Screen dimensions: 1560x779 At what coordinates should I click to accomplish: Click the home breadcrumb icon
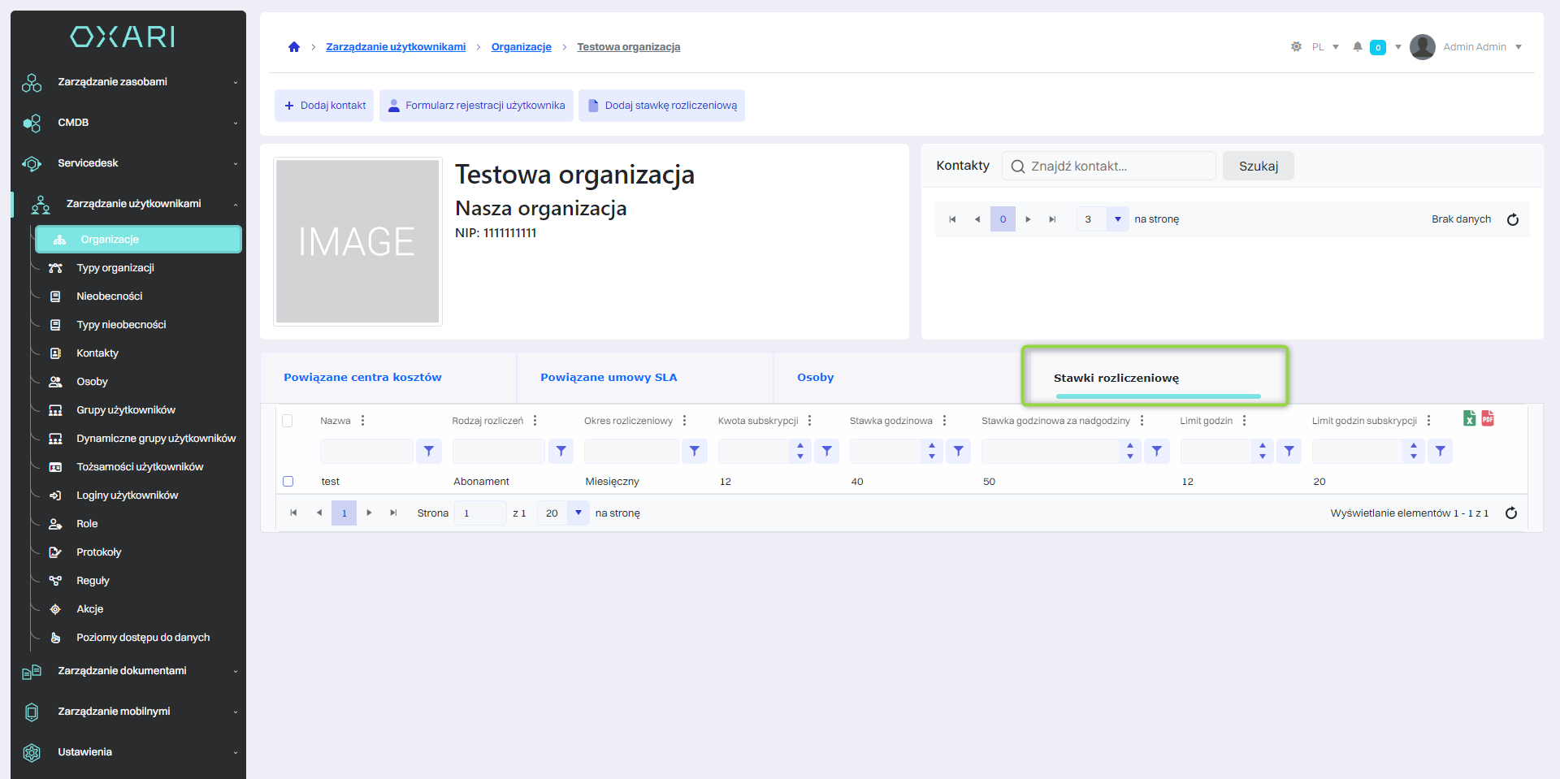294,47
